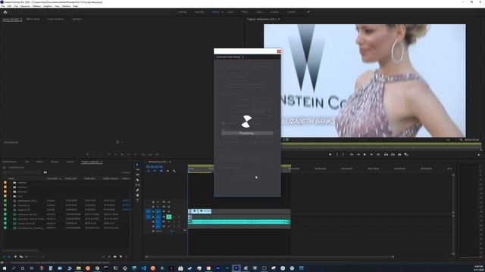Toggle top video track eye visibility
Screen dimensions: 485x272
(169, 202)
